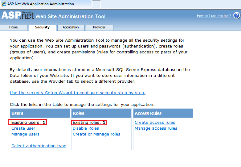The image size is (241, 167).
Task: Click the Create user link
Action: tap(23, 128)
